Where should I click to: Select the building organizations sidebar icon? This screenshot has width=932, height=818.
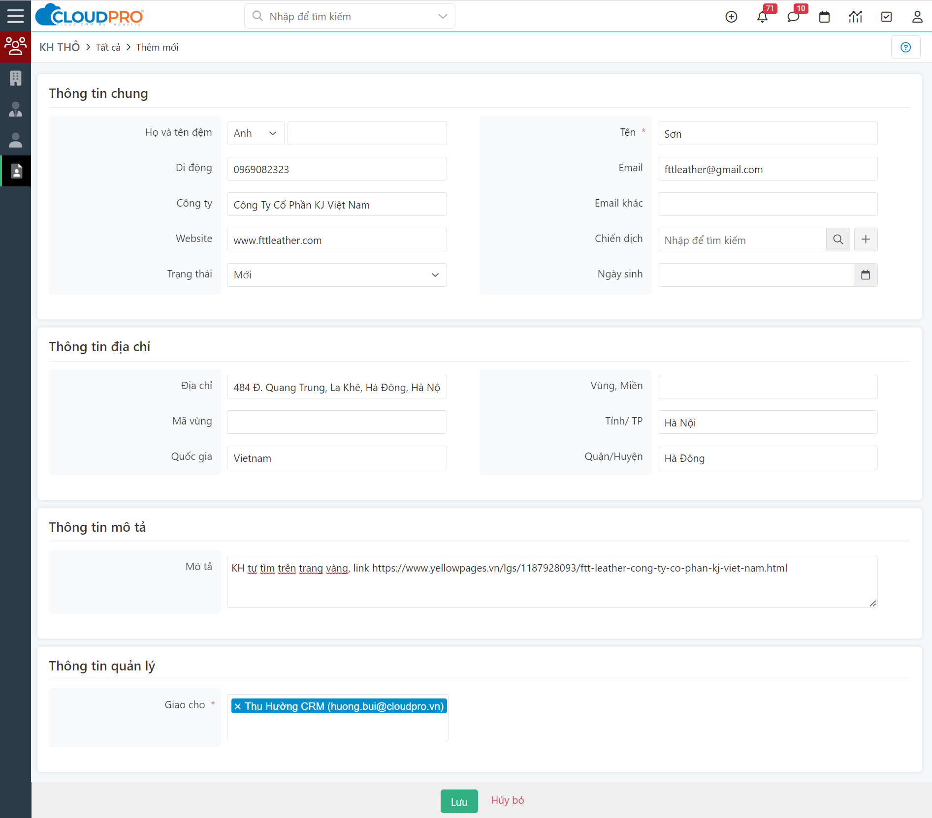[x=15, y=78]
